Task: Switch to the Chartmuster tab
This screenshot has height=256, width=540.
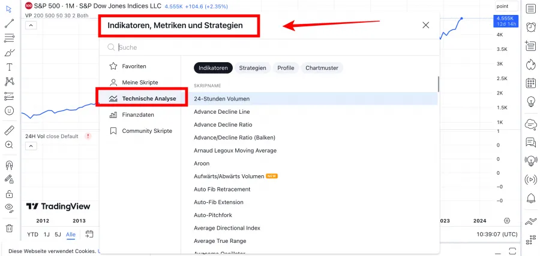Action: pyautogui.click(x=322, y=68)
